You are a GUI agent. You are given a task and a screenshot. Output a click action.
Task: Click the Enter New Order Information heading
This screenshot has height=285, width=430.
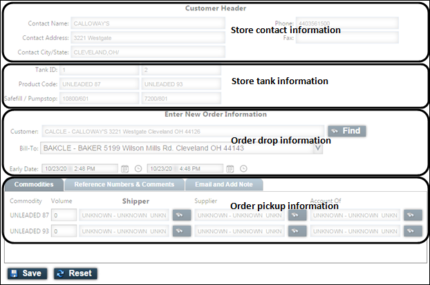(216, 114)
